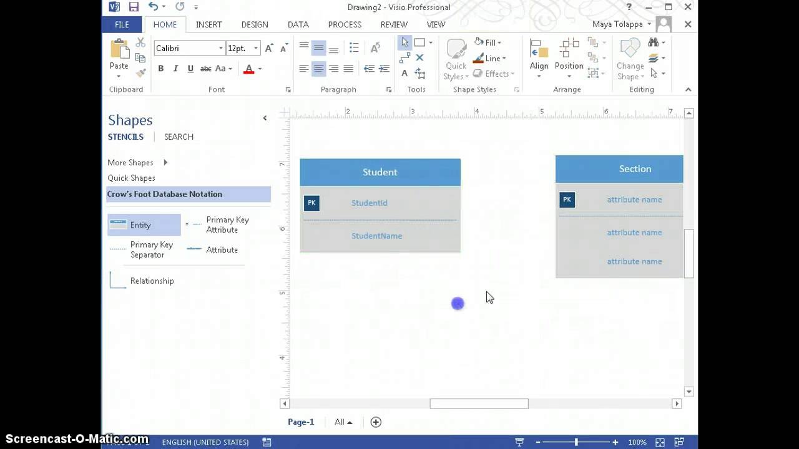Click the Bullets list icon
The width and height of the screenshot is (799, 449).
(x=354, y=48)
